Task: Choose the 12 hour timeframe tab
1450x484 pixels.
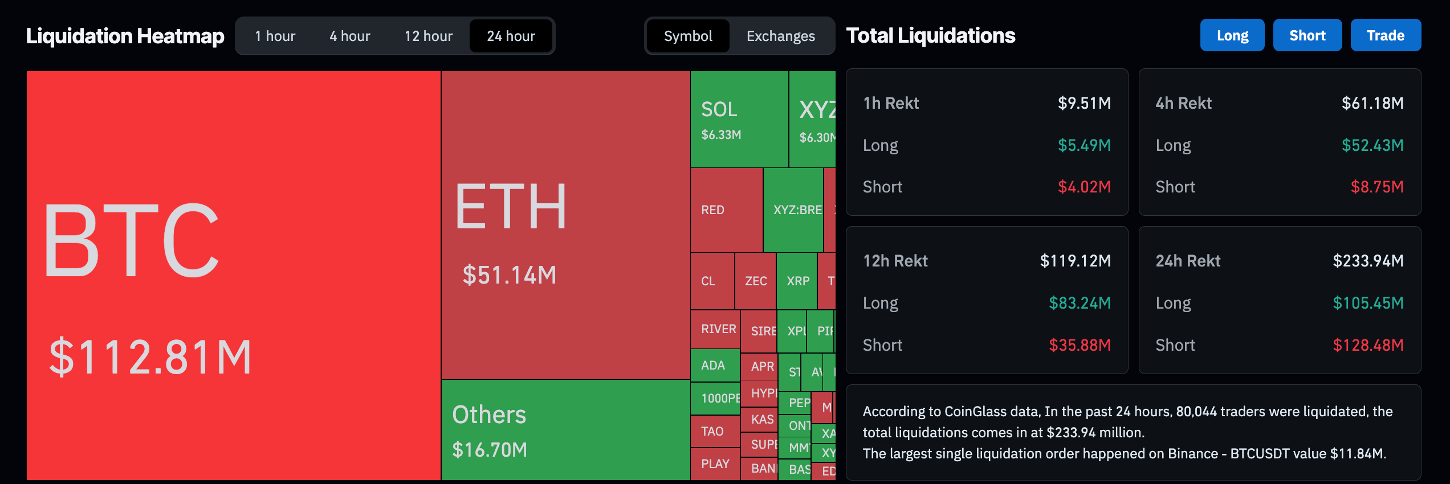Action: pyautogui.click(x=428, y=36)
